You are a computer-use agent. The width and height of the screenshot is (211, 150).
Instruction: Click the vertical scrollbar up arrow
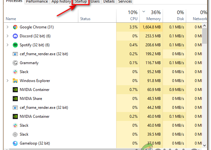[205, 26]
